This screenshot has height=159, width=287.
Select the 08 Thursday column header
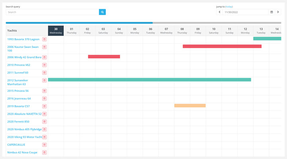tap(182, 31)
